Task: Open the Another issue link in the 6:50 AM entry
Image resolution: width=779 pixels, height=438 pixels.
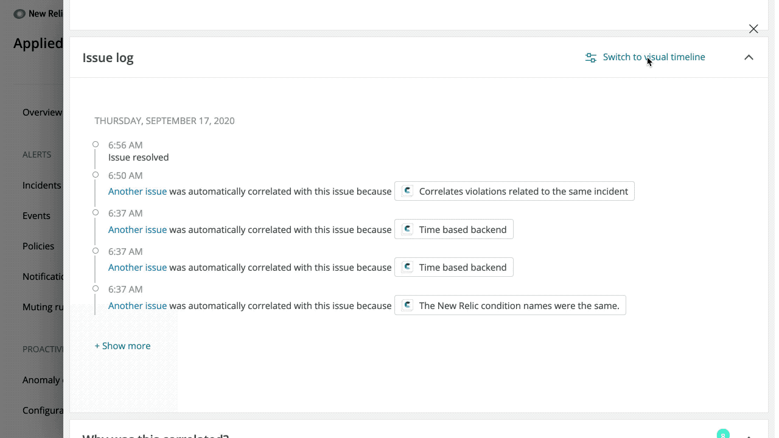Action: pyautogui.click(x=137, y=190)
